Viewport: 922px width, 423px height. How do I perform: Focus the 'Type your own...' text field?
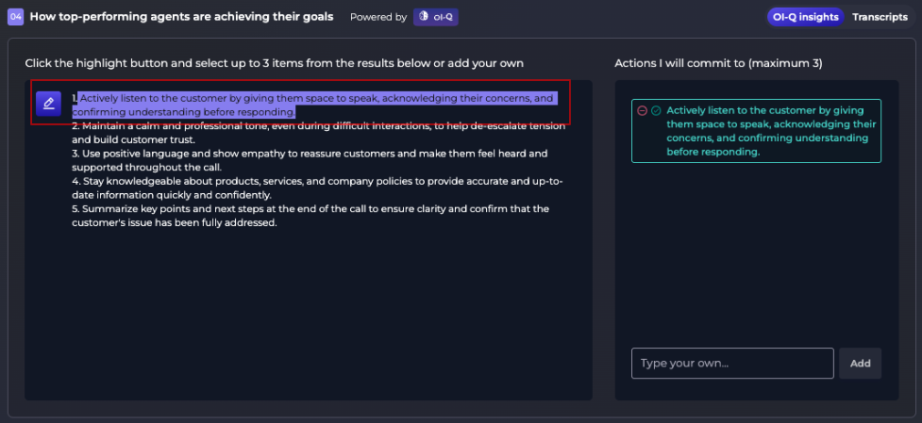[x=732, y=363]
